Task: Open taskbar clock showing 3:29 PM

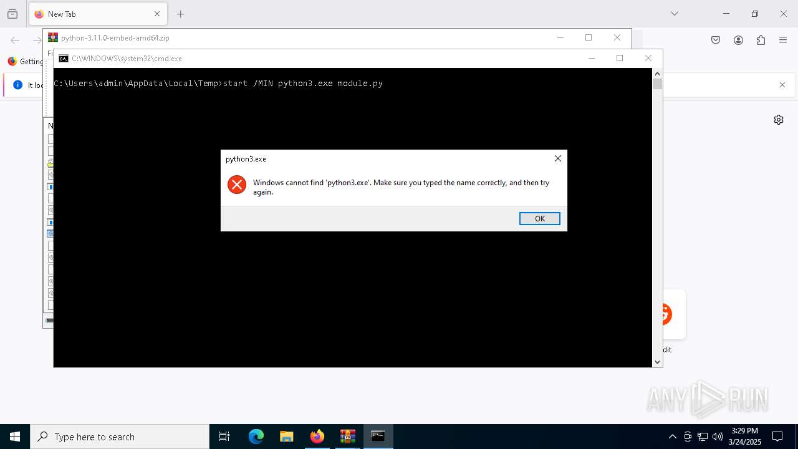Action: (745, 437)
